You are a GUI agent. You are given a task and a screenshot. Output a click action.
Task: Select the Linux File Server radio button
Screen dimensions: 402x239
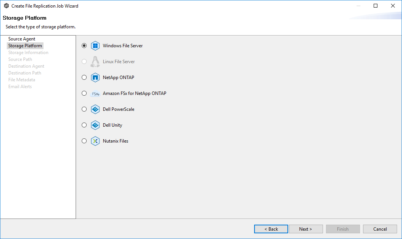(84, 62)
